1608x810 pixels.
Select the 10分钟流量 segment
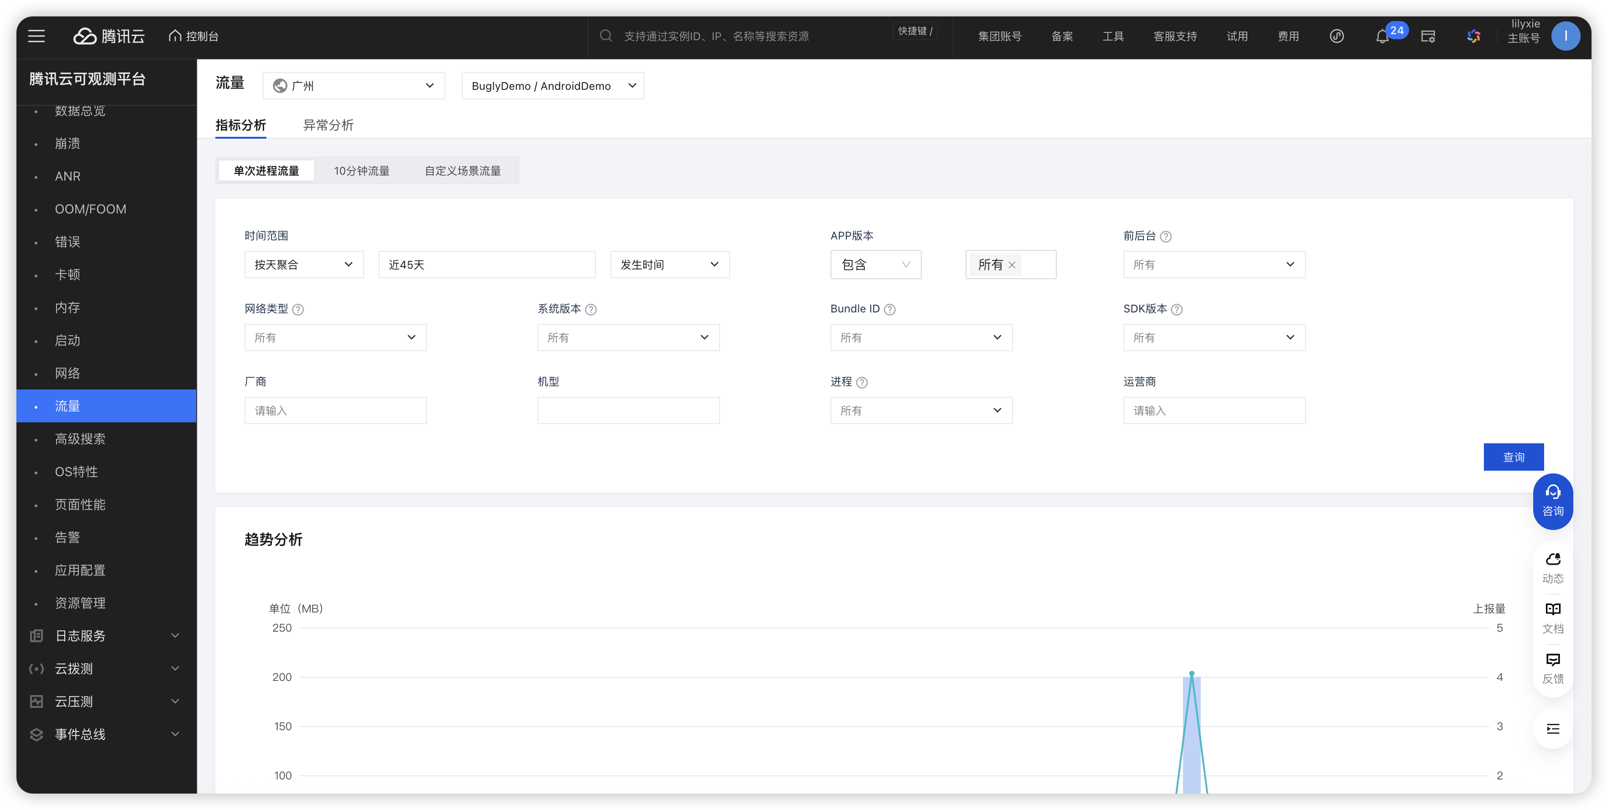click(361, 171)
